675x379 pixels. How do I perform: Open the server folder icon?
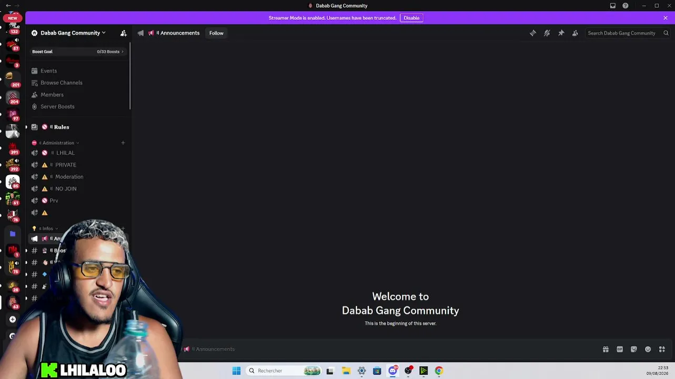click(13, 234)
